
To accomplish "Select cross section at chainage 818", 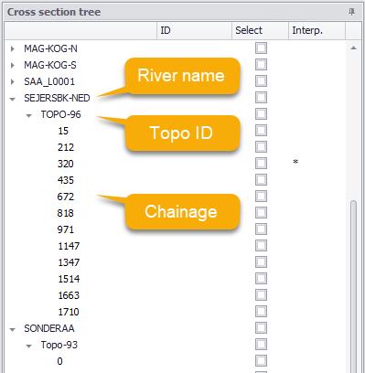I will click(x=66, y=213).
